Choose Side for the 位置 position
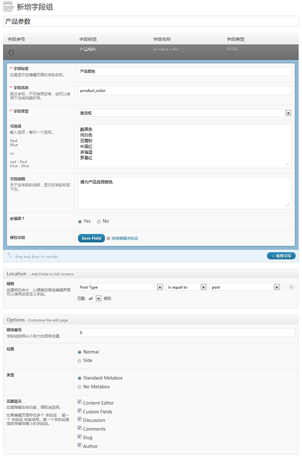 pyautogui.click(x=80, y=361)
